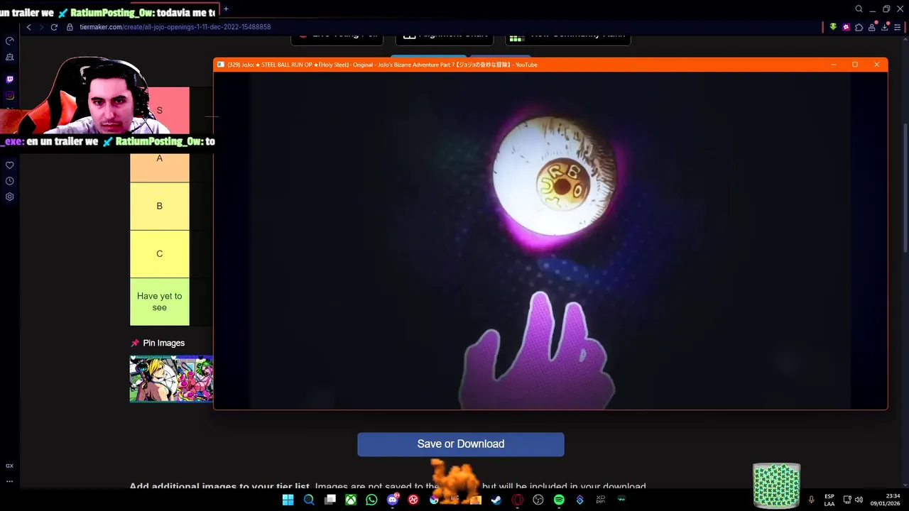Select the S tier label
909x511 pixels.
point(160,111)
